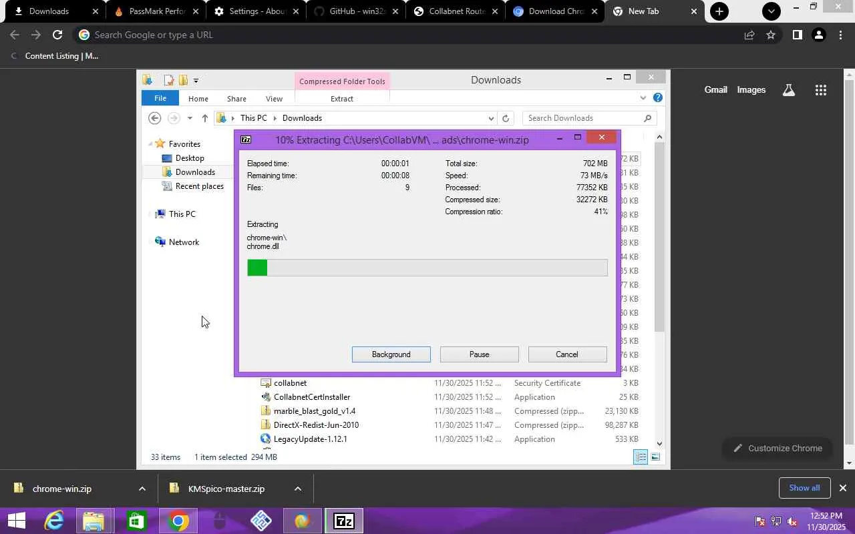Reload the current Chrome page
This screenshot has height=534, width=855.
[57, 35]
